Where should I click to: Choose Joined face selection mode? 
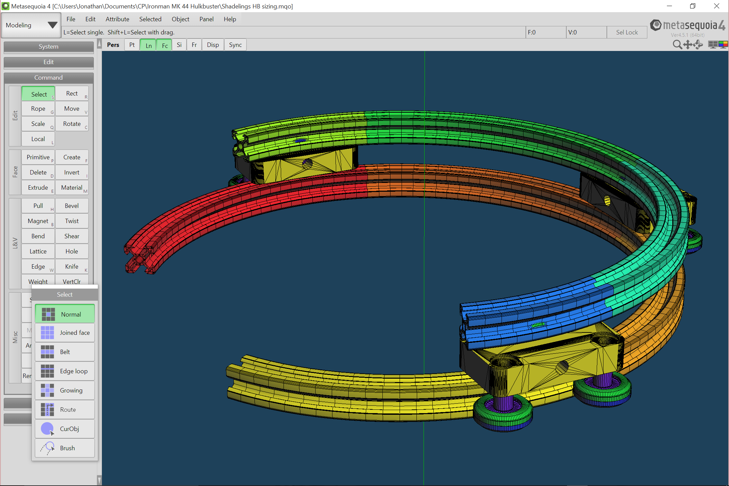click(65, 333)
